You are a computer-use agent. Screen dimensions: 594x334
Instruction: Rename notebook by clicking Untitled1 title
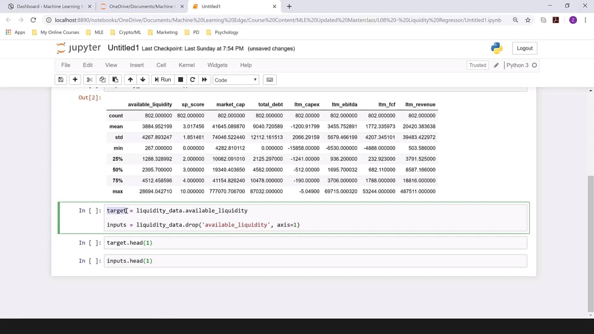123,48
